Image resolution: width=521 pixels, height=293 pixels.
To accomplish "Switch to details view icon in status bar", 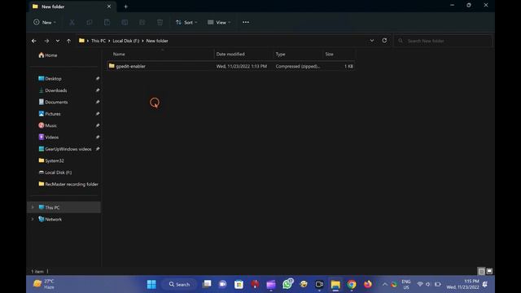I will pos(481,271).
